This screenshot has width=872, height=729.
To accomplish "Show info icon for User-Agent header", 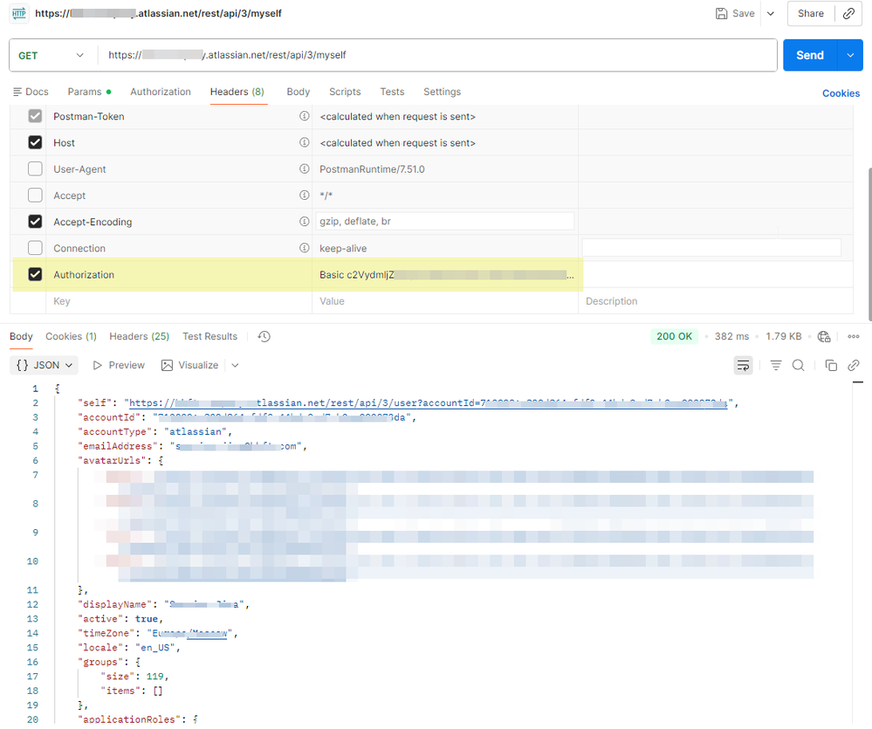I will pyautogui.click(x=305, y=168).
